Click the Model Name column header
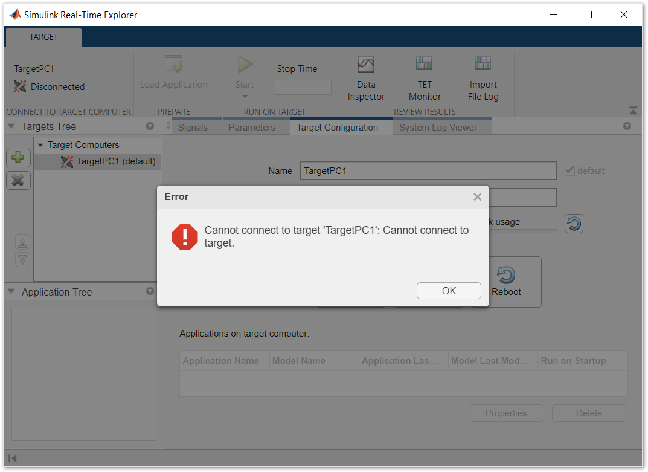The image size is (648, 472). [x=314, y=361]
